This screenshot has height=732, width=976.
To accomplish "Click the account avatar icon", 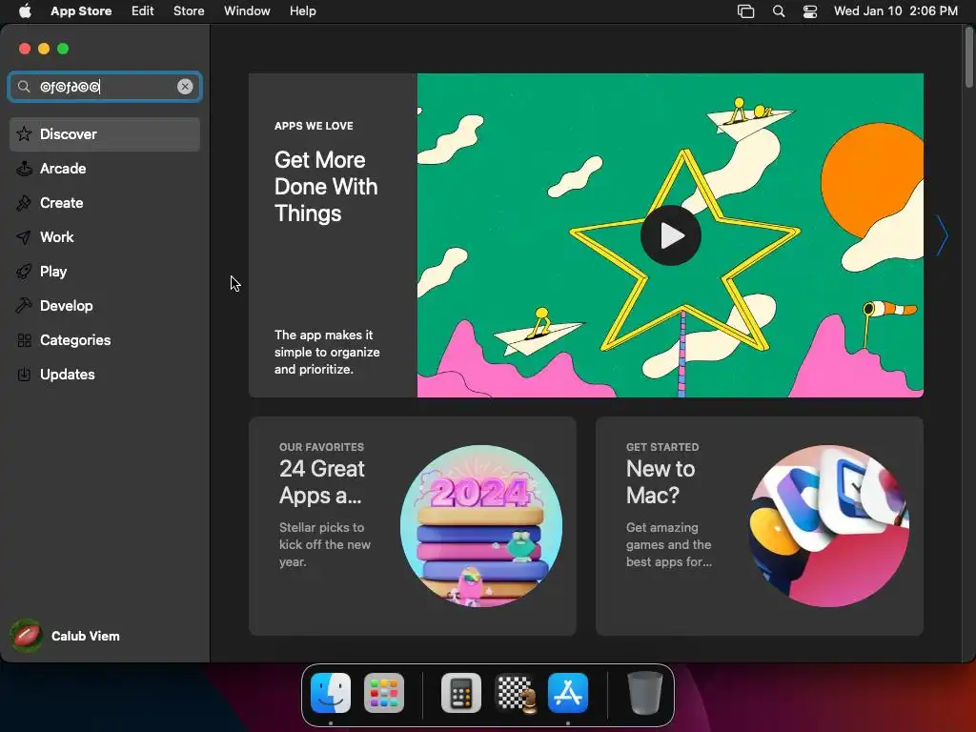I will click(x=26, y=636).
